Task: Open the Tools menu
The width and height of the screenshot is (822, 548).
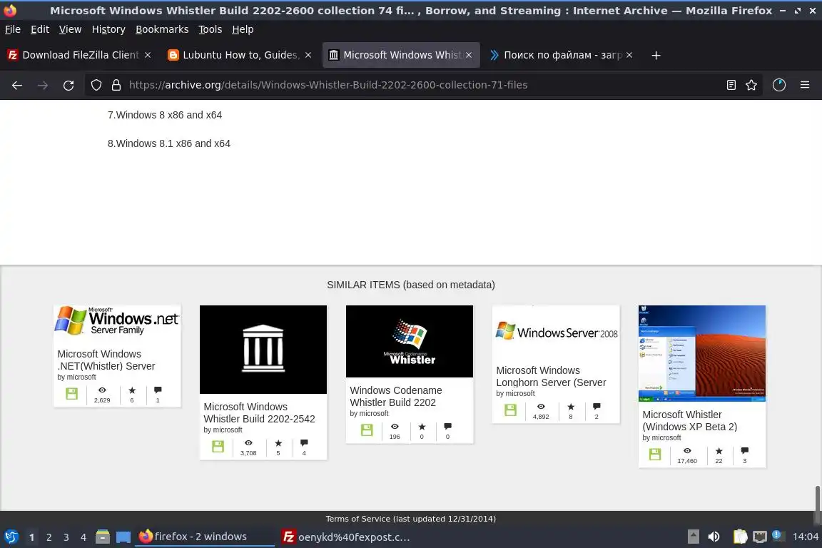Action: point(210,29)
